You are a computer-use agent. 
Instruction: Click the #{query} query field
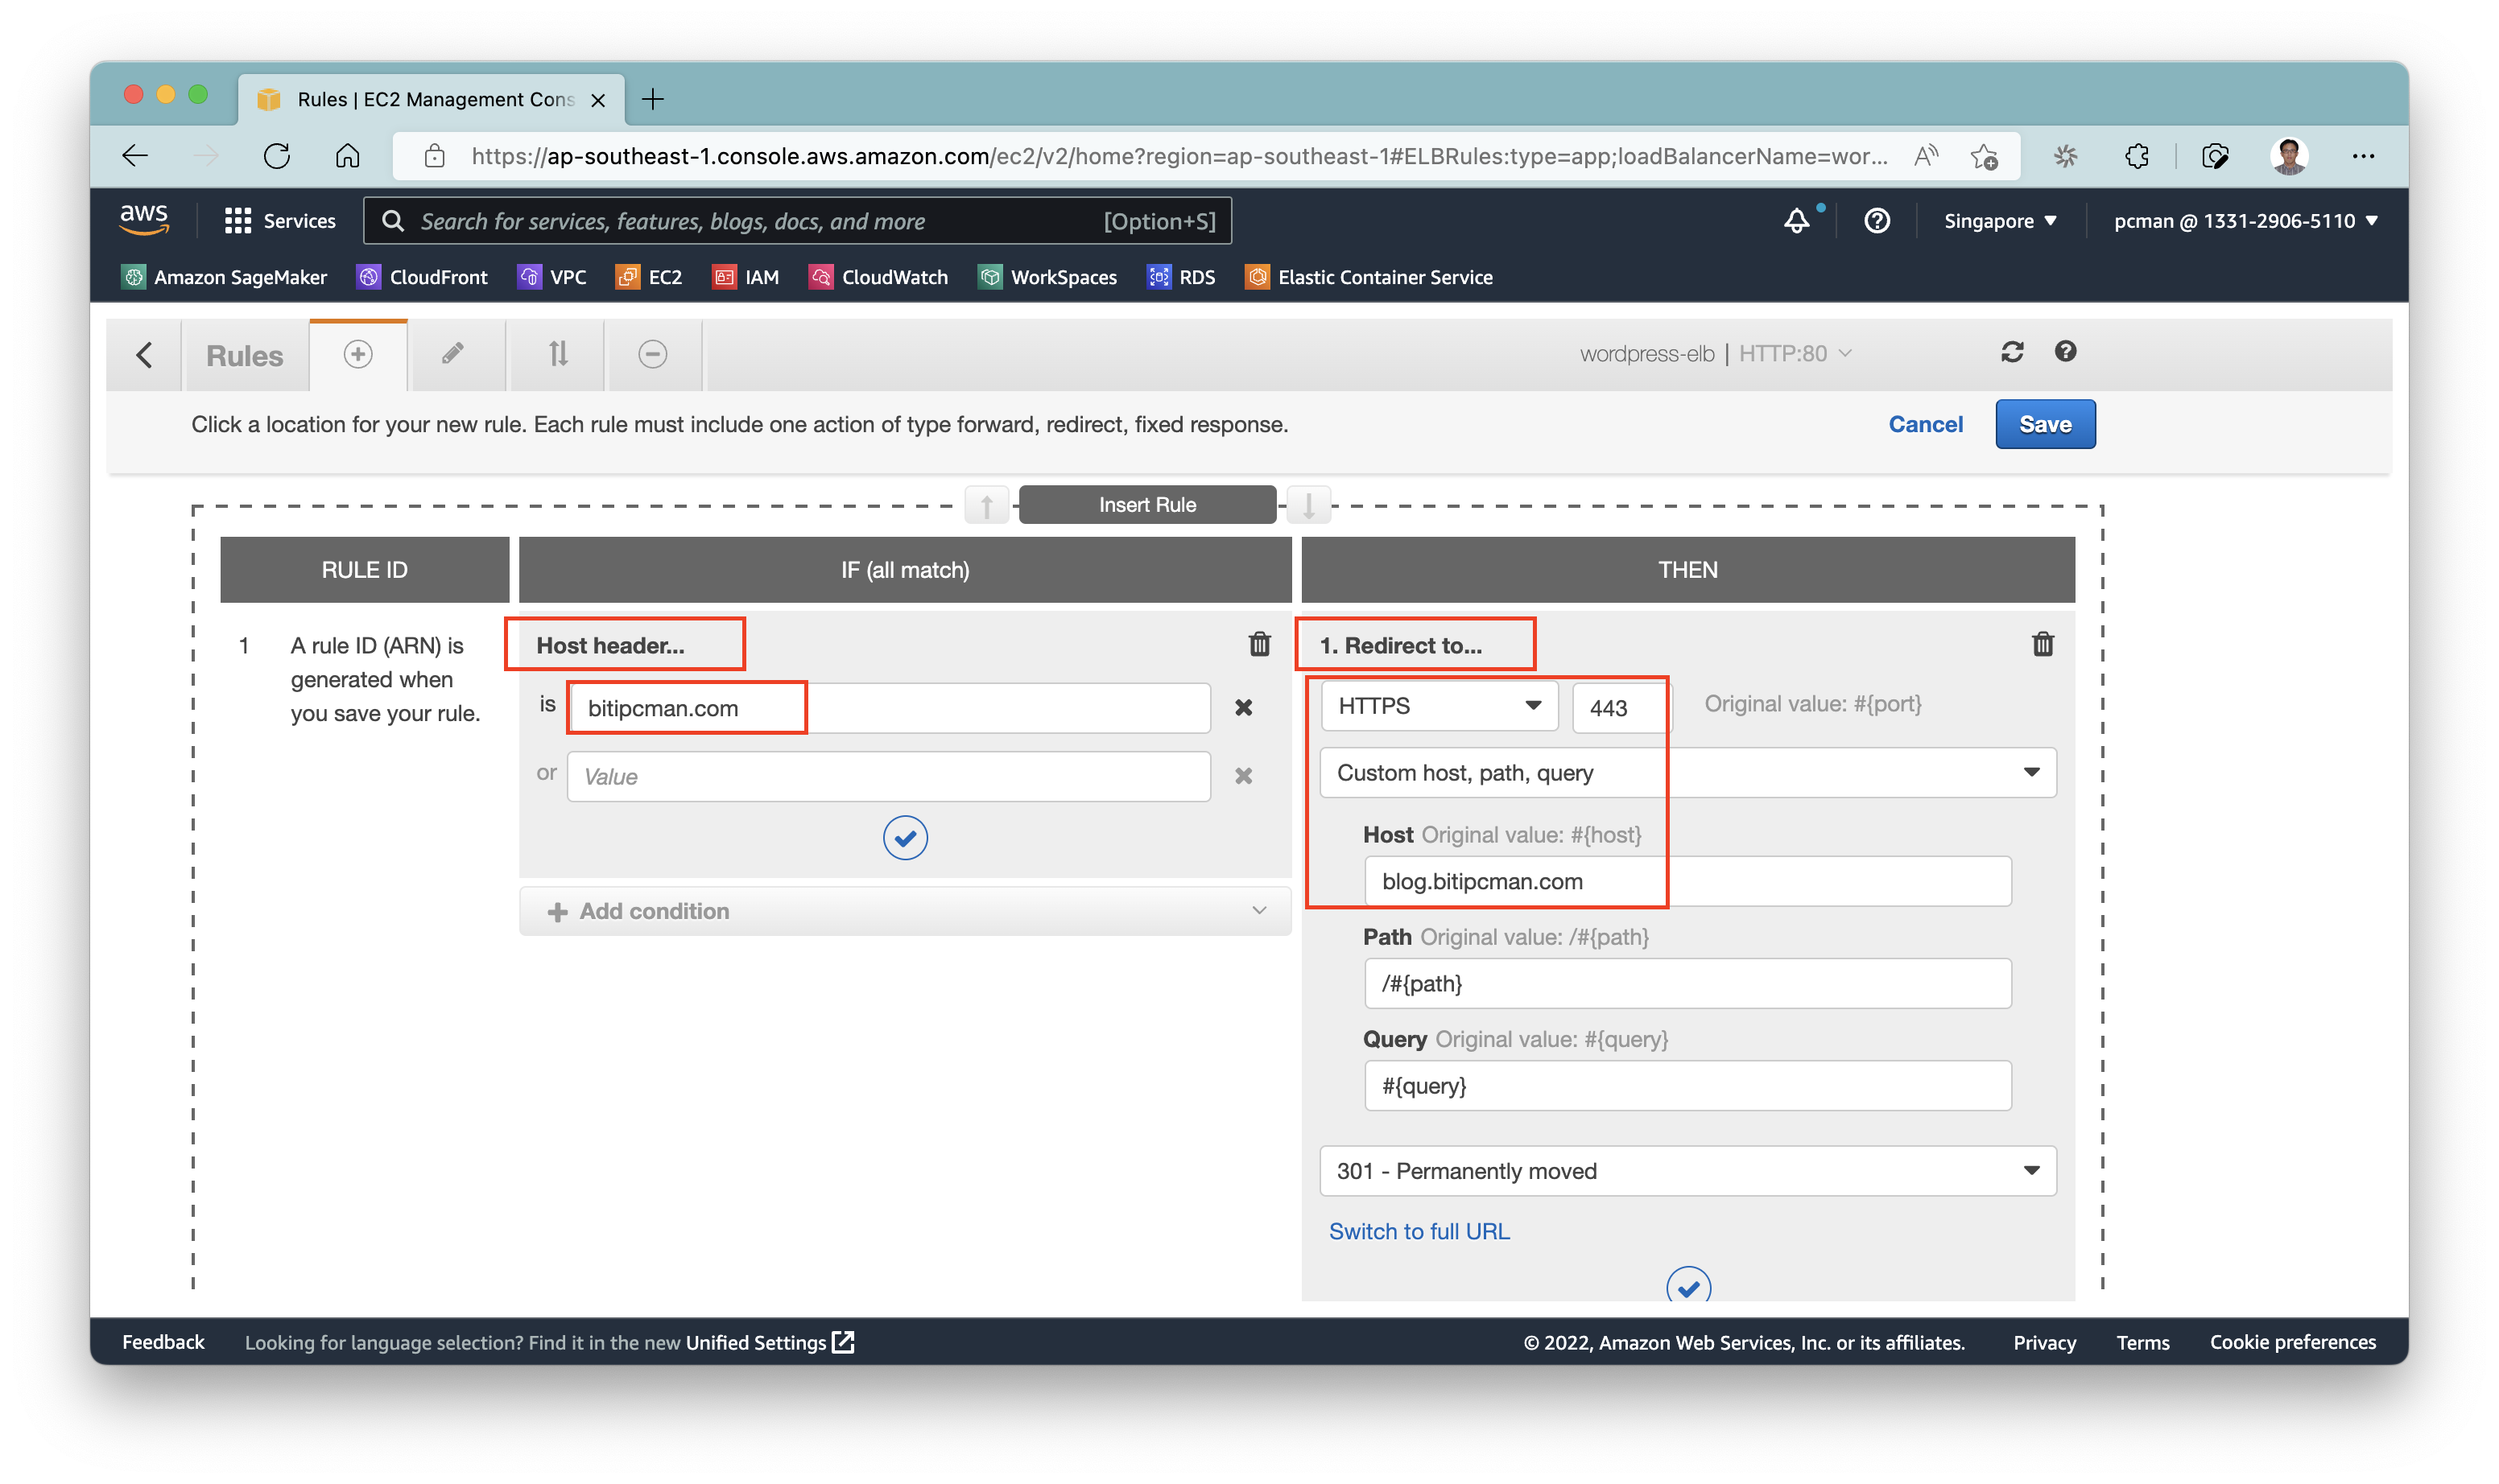pyautogui.click(x=1687, y=1086)
